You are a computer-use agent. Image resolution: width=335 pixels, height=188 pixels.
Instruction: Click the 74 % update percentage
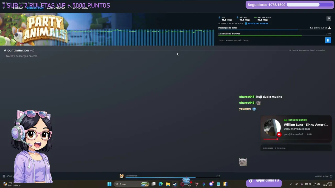click(x=328, y=34)
